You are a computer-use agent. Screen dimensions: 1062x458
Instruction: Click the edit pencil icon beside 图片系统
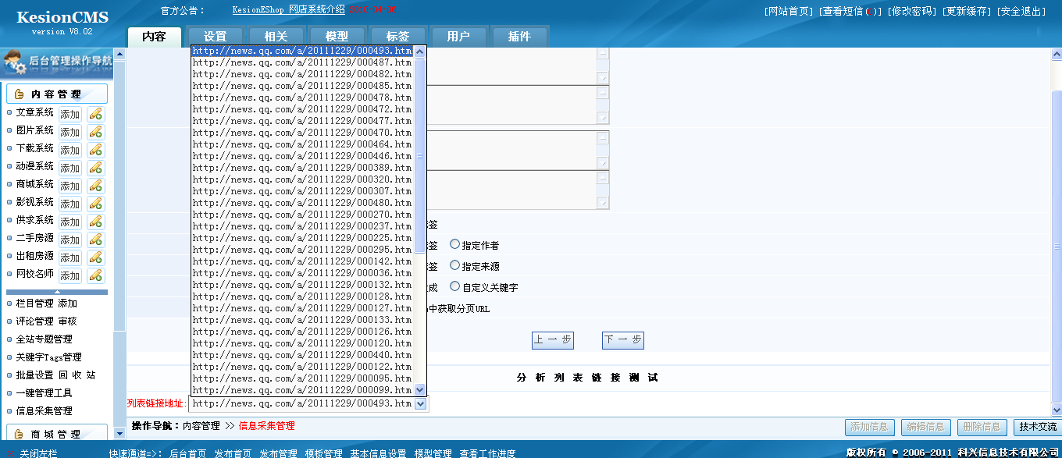coord(95,132)
